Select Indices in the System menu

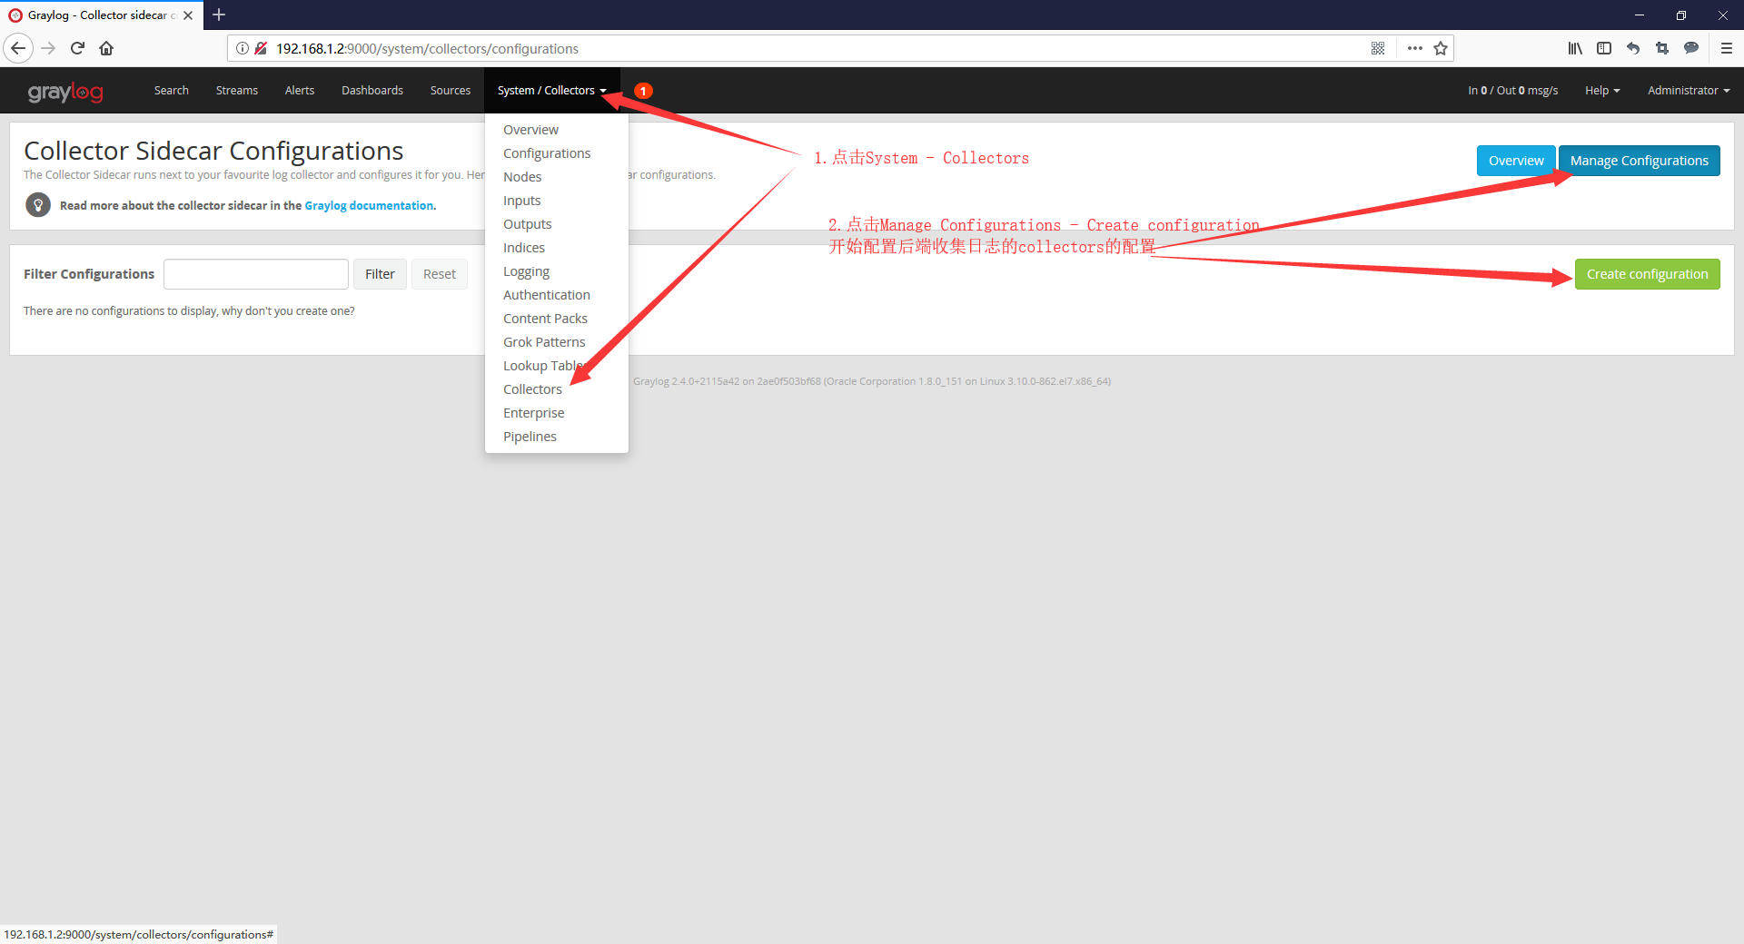pos(556,248)
